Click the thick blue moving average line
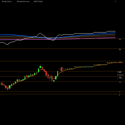Screen dimensions: 125x125 (x=58, y=38)
